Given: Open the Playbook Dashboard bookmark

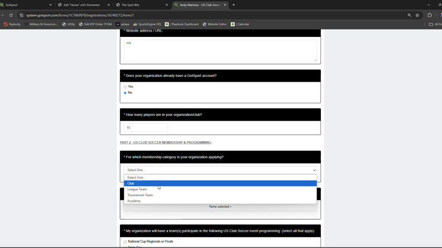Looking at the screenshot, I should [182, 24].
